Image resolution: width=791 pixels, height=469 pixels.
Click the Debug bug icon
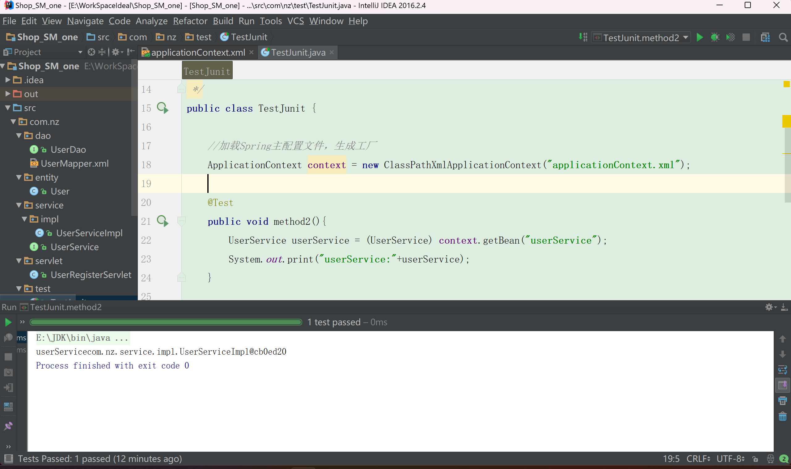(715, 38)
